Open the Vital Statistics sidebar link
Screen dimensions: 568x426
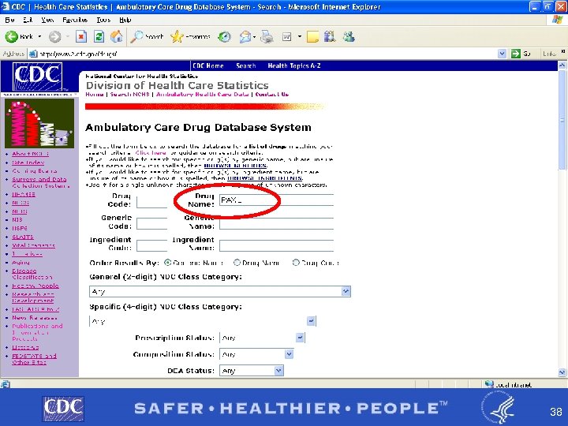click(33, 245)
